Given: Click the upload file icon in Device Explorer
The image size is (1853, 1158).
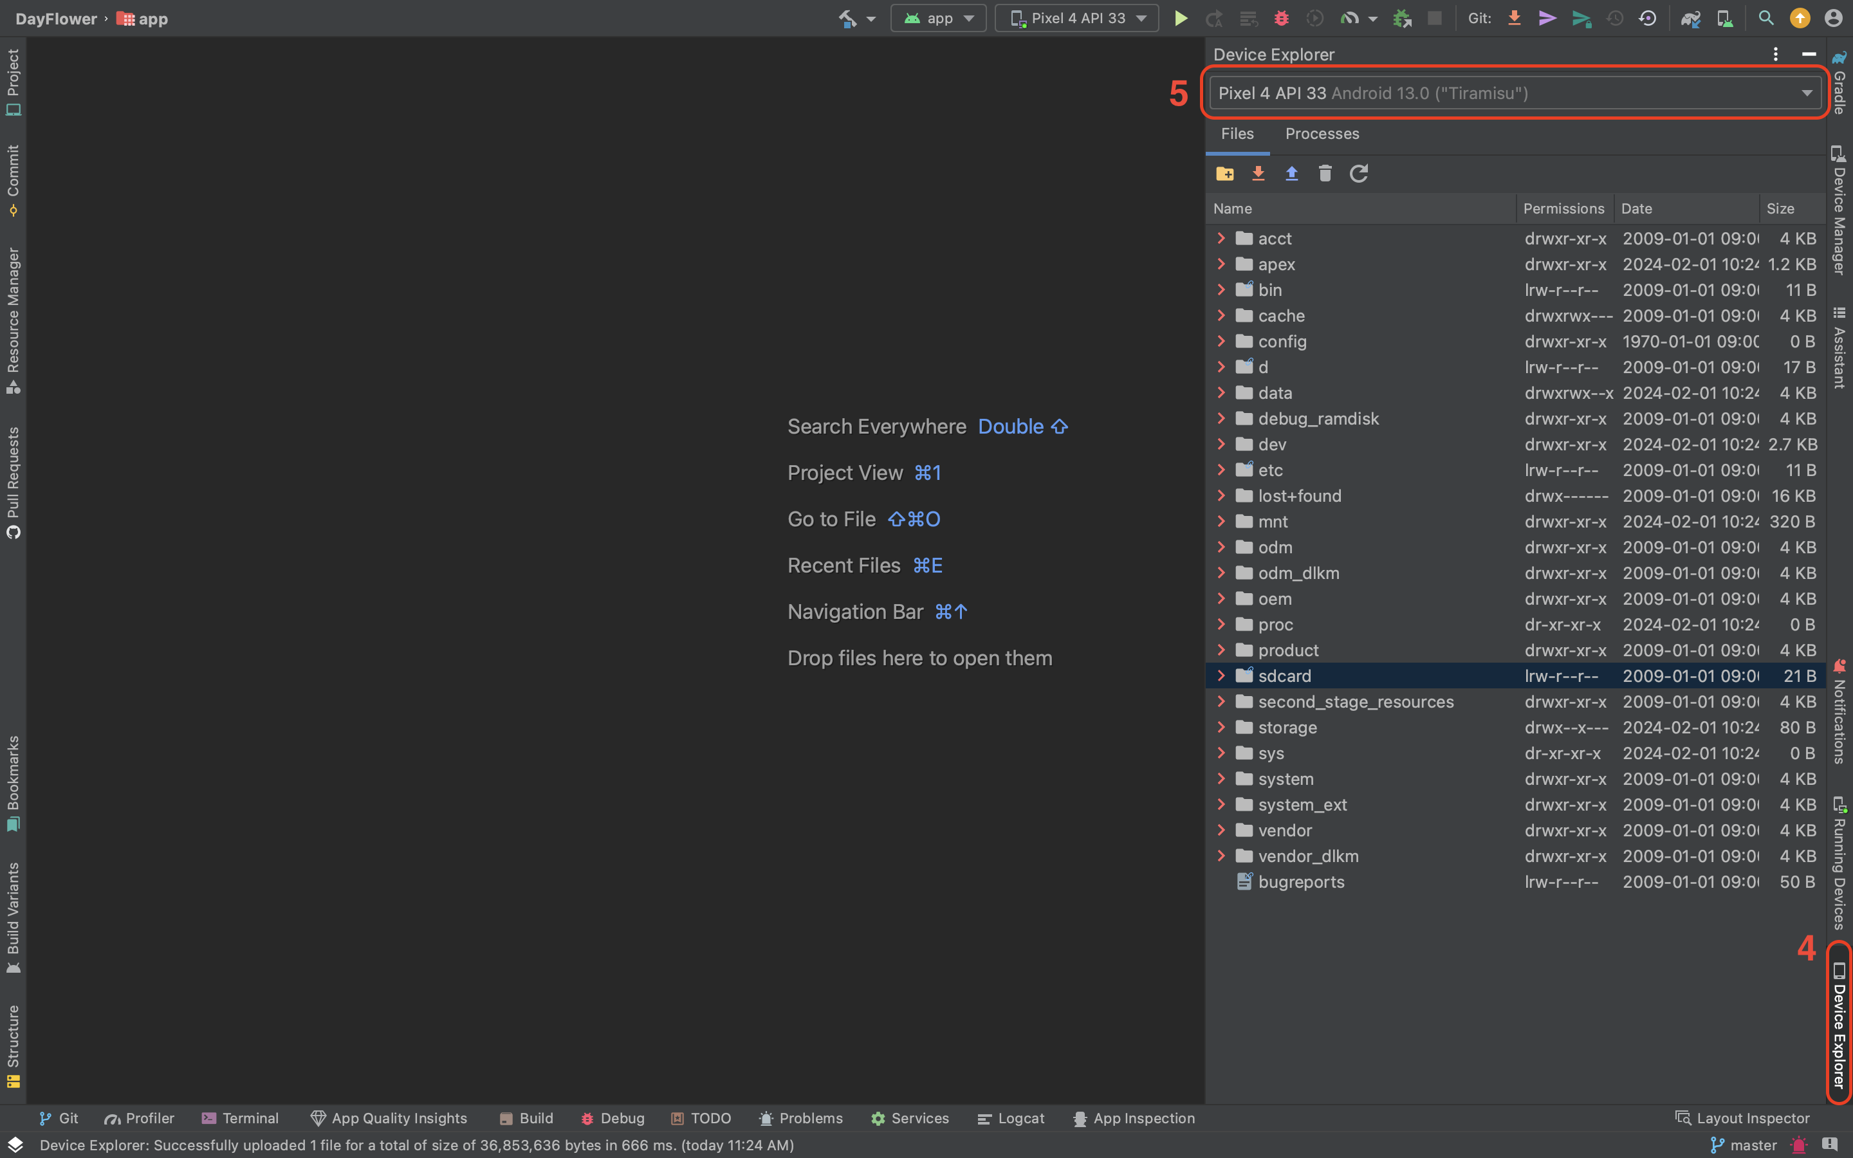Looking at the screenshot, I should 1292,174.
